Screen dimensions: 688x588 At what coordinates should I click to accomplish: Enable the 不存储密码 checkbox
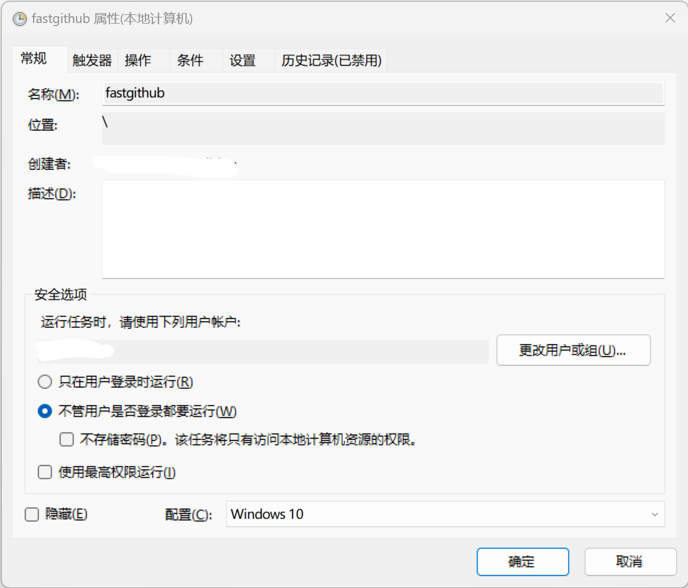[67, 440]
